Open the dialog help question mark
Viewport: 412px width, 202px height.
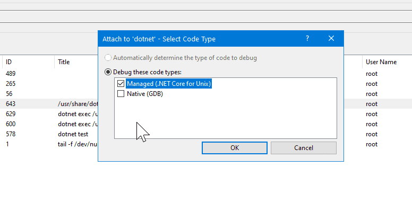307,39
